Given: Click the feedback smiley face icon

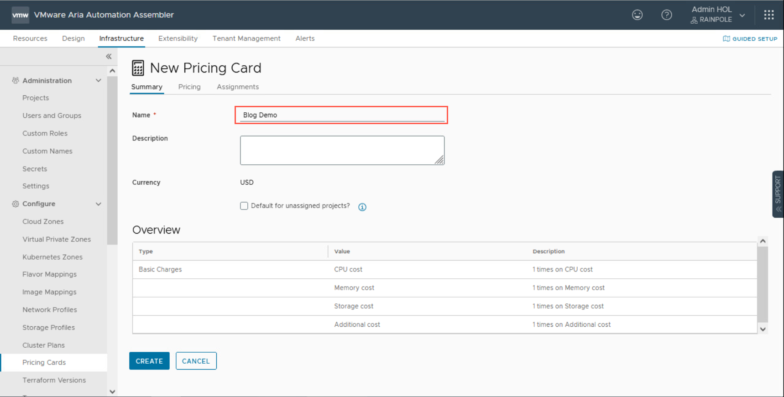Looking at the screenshot, I should (637, 15).
